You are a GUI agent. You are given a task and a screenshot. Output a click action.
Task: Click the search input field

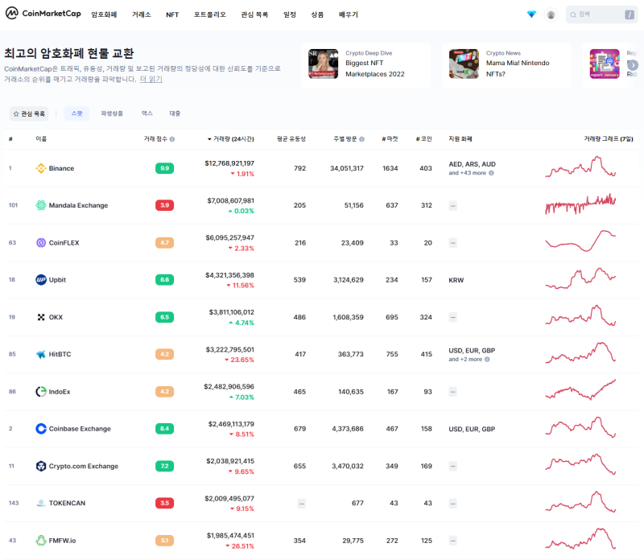(x=601, y=14)
